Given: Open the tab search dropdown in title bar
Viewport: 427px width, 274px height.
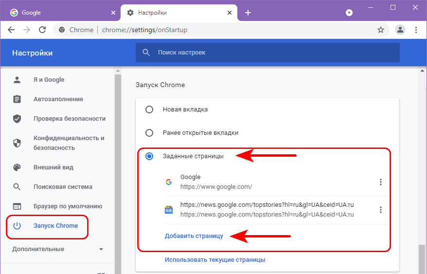Looking at the screenshot, I should point(349,13).
